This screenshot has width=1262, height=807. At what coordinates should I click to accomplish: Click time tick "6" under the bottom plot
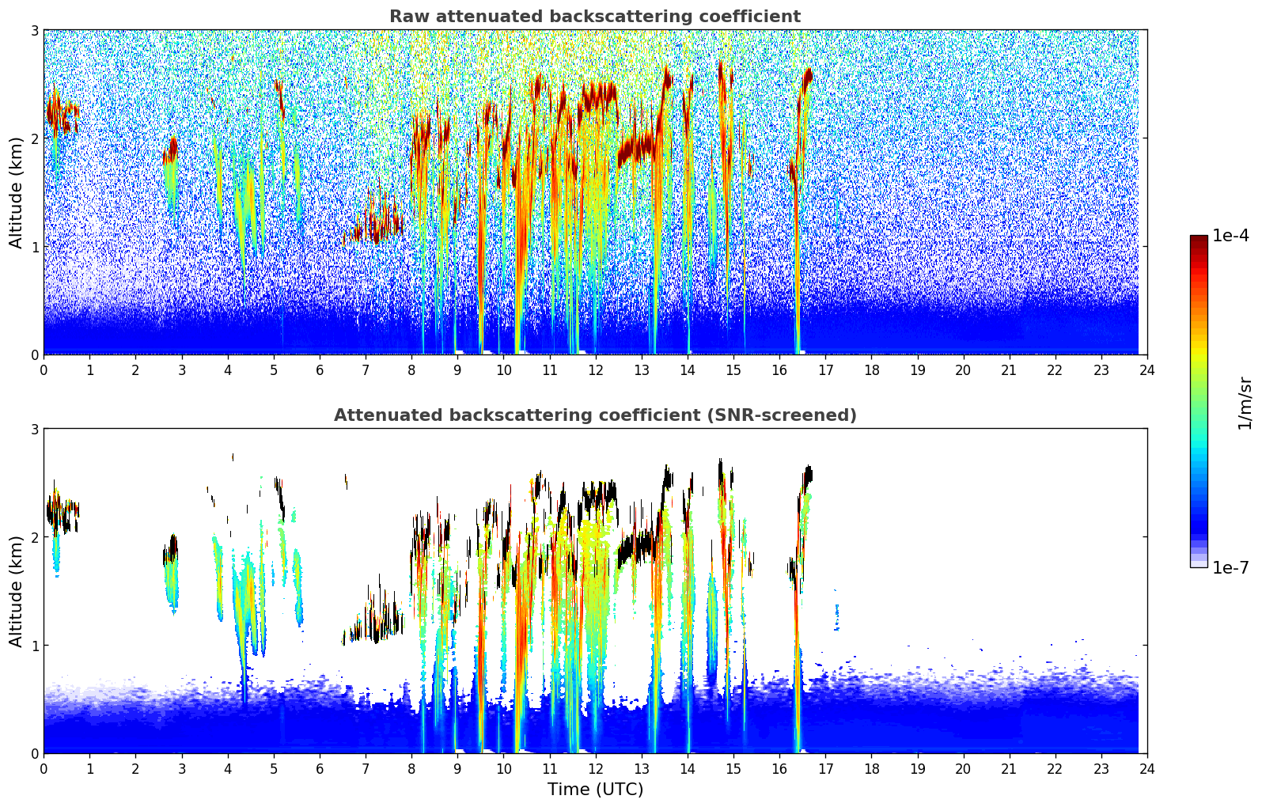320,768
